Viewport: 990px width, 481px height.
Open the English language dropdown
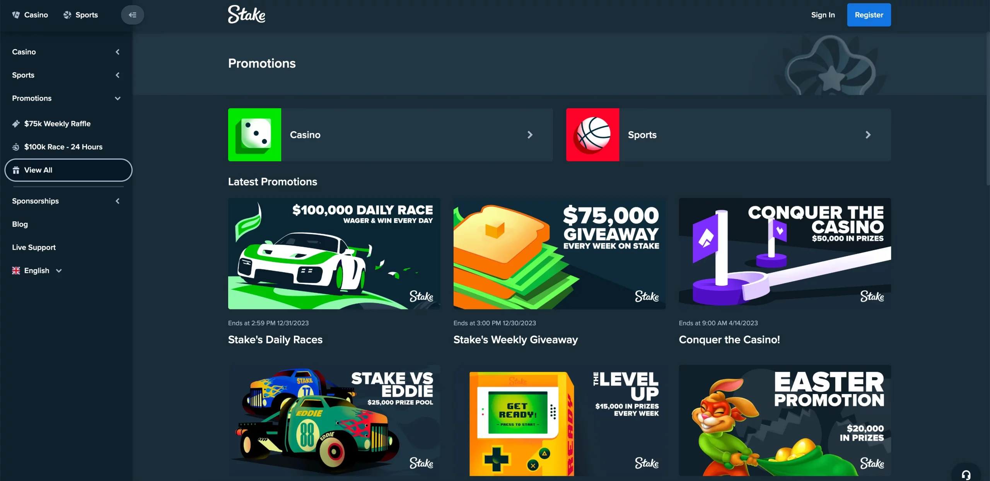pos(37,271)
